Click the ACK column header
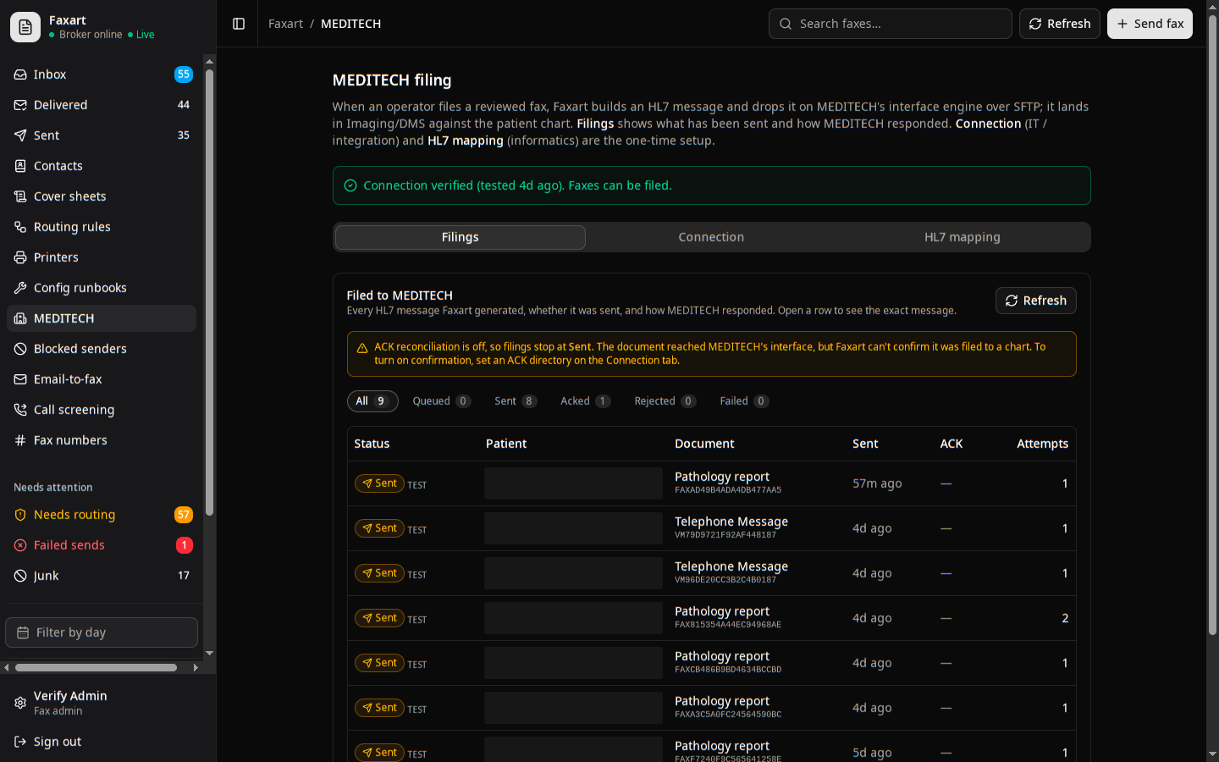The image size is (1219, 762). pos(951,444)
